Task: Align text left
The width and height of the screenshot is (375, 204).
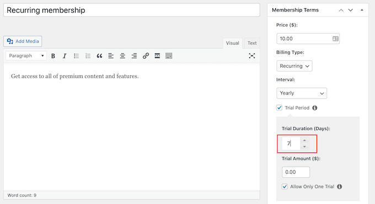Action: (x=111, y=56)
